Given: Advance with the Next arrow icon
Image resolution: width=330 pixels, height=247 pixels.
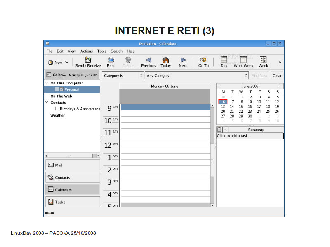Looking at the screenshot, I should [183, 60].
